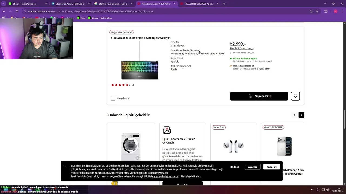This screenshot has height=194, width=346.
Task: Bookmark this page with star icon
Action: pyautogui.click(x=317, y=11)
